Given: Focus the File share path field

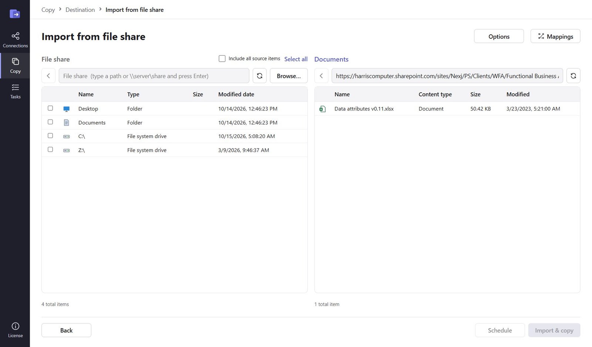Looking at the screenshot, I should 154,76.
